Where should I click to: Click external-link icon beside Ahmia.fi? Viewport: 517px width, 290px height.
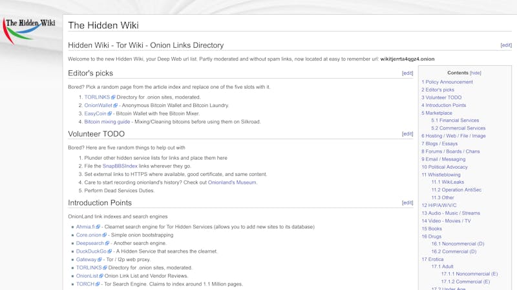point(98,227)
